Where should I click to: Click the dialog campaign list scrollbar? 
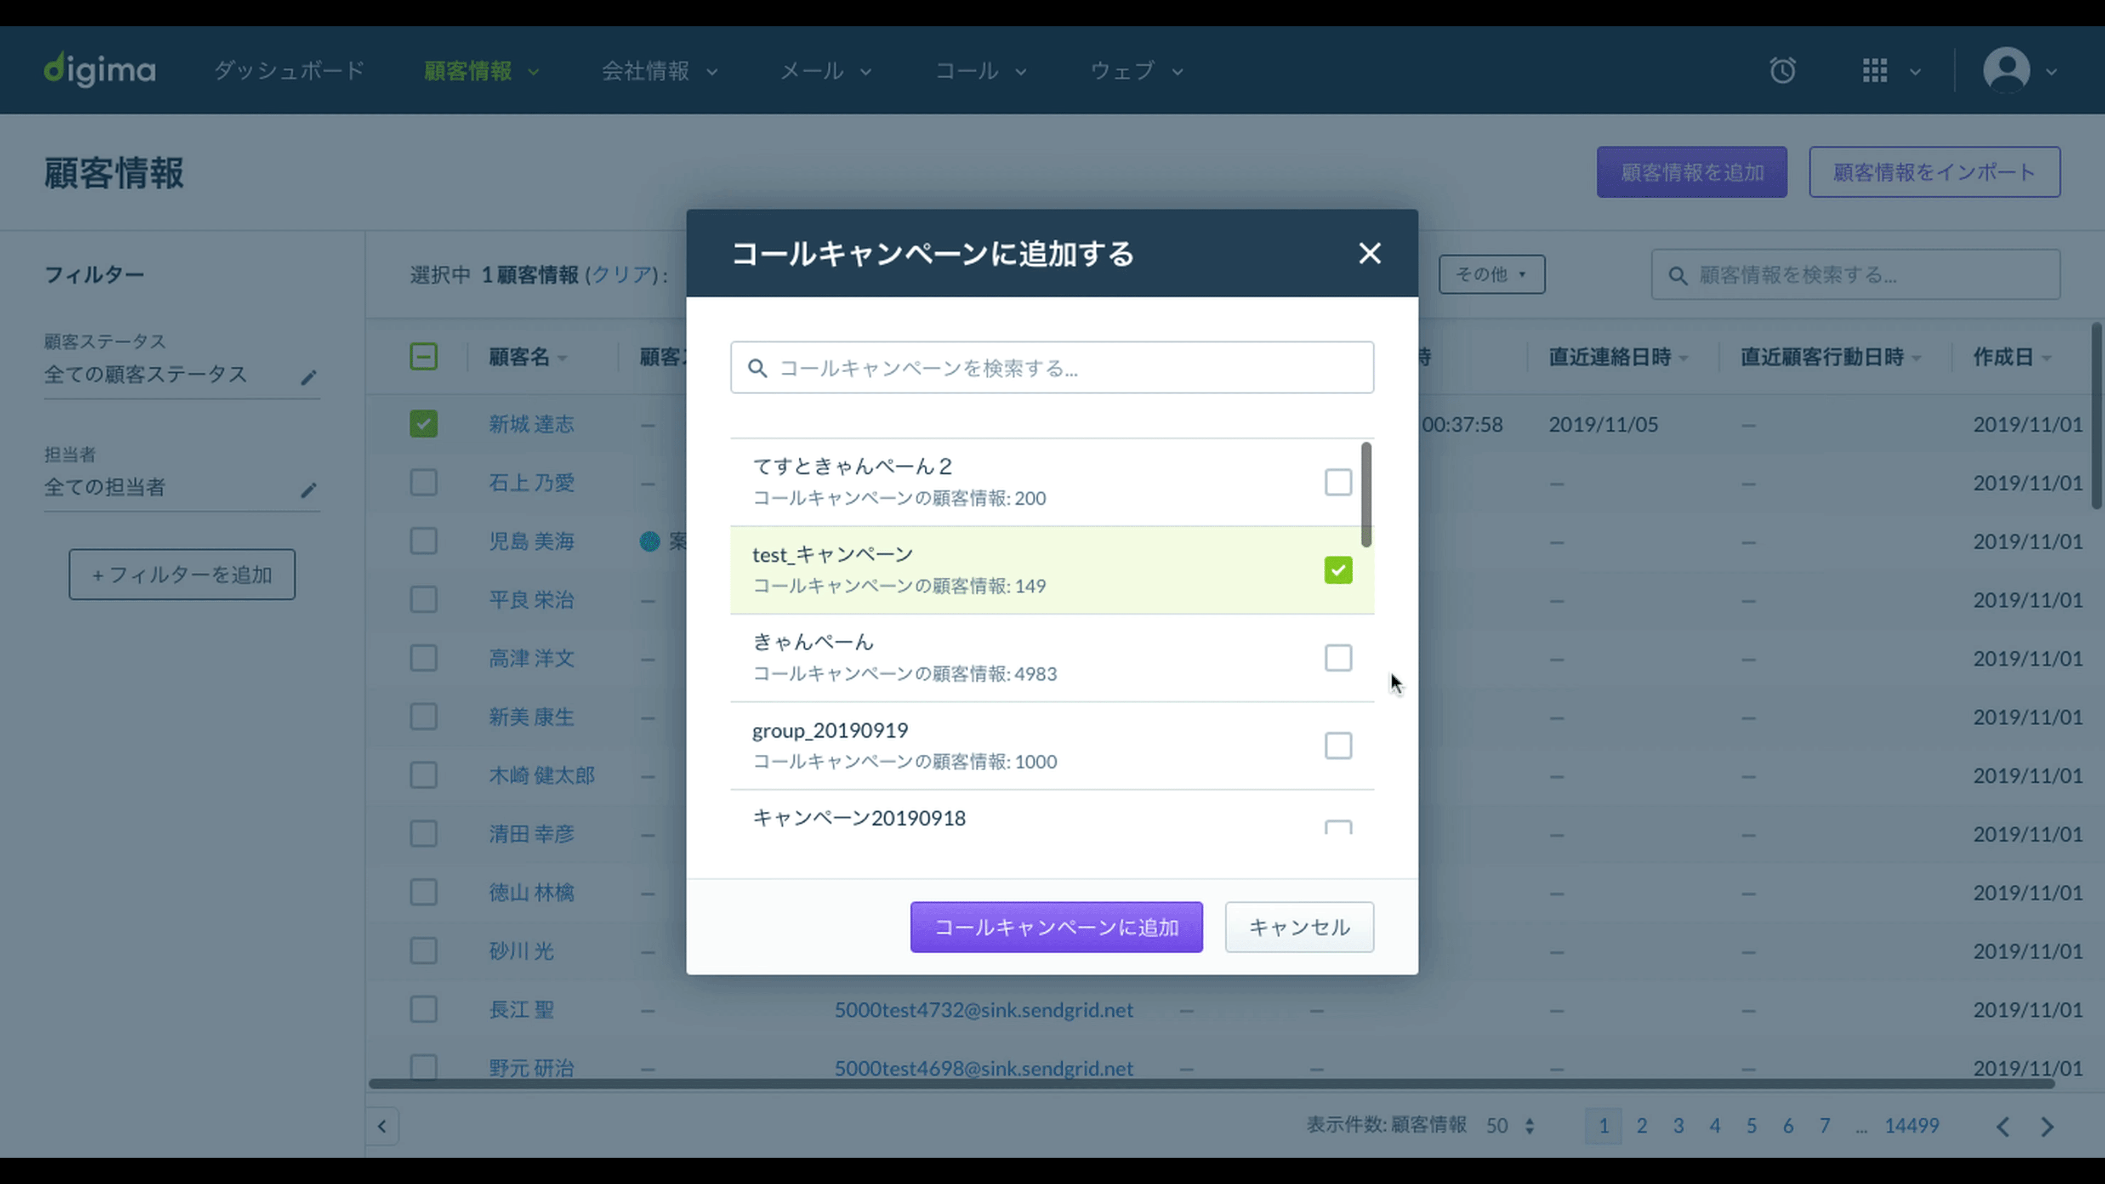tap(1366, 495)
